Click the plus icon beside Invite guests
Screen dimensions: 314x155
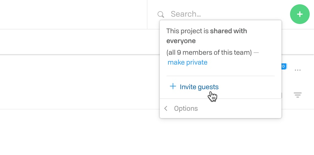[x=173, y=86]
